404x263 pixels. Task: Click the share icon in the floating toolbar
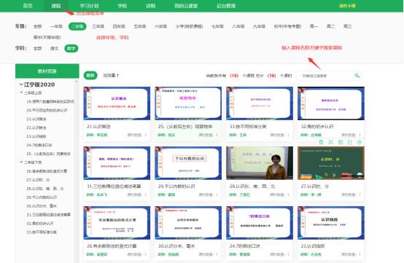point(350,142)
